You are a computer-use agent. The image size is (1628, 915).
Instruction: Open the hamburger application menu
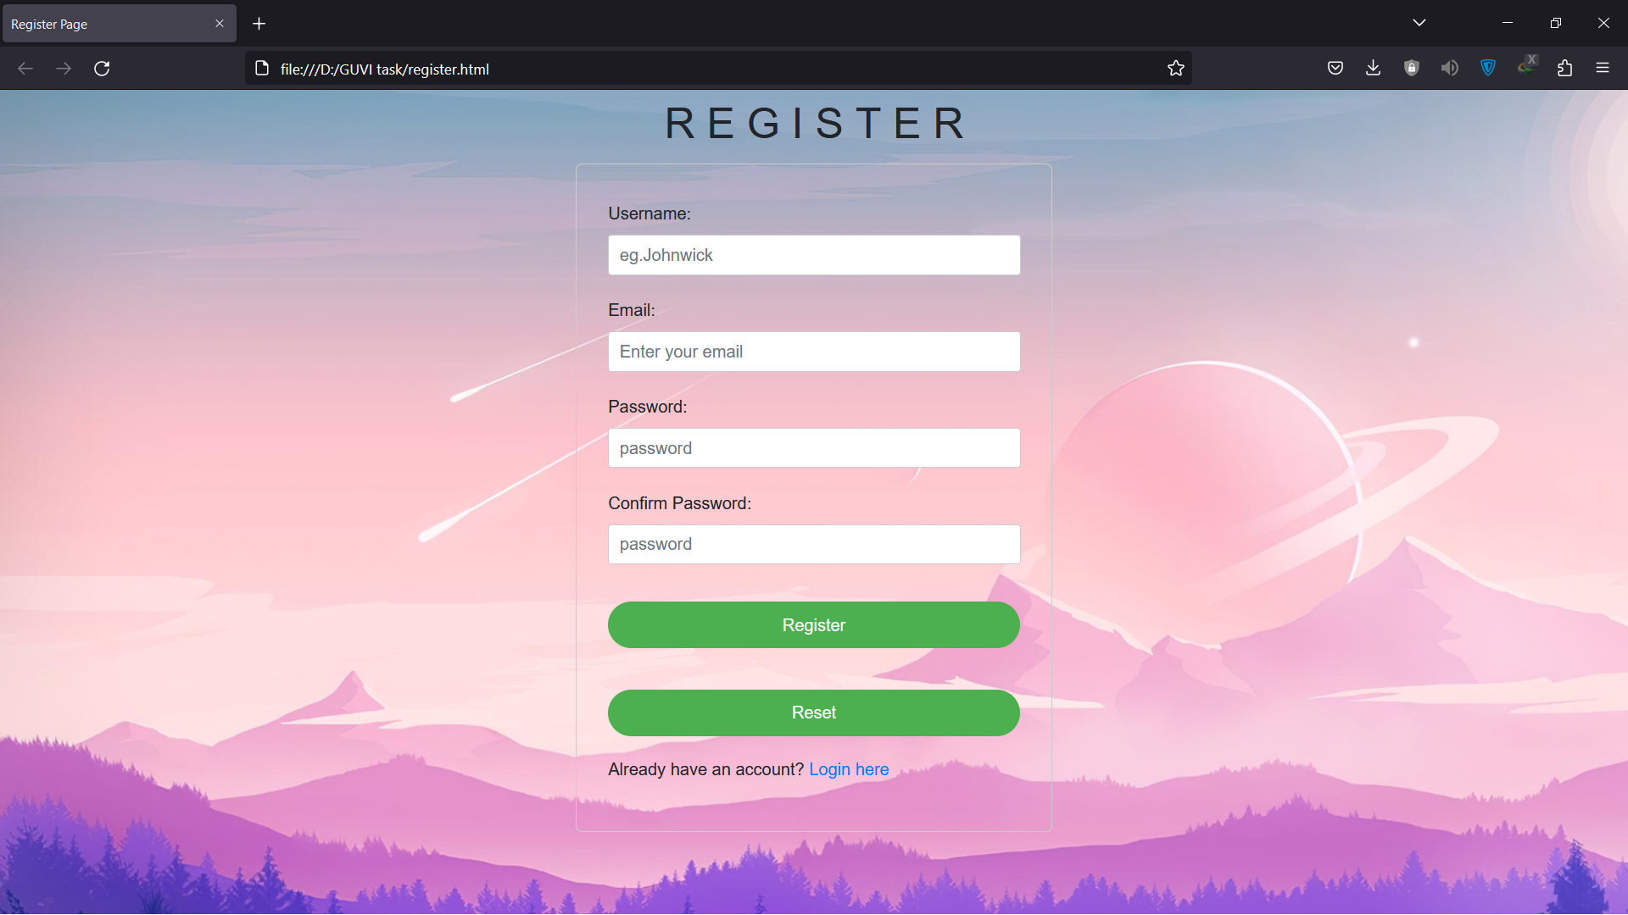click(1603, 68)
